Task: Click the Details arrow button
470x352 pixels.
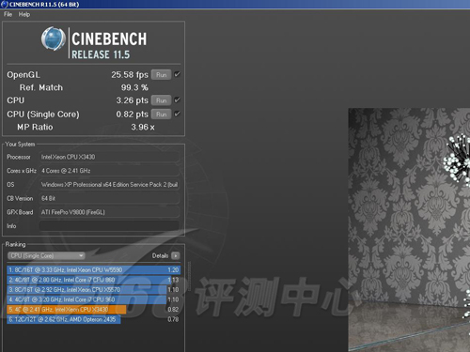Action: [x=176, y=255]
